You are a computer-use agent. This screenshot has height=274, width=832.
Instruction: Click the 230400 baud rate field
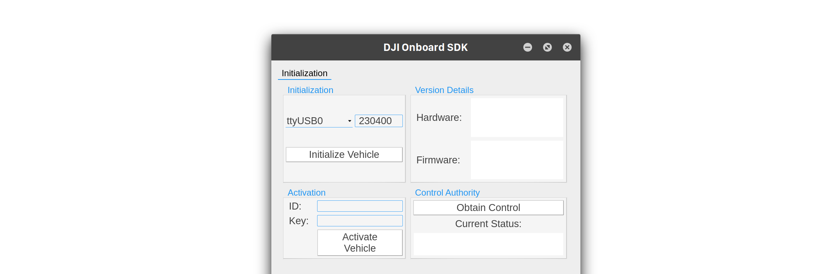pyautogui.click(x=379, y=121)
